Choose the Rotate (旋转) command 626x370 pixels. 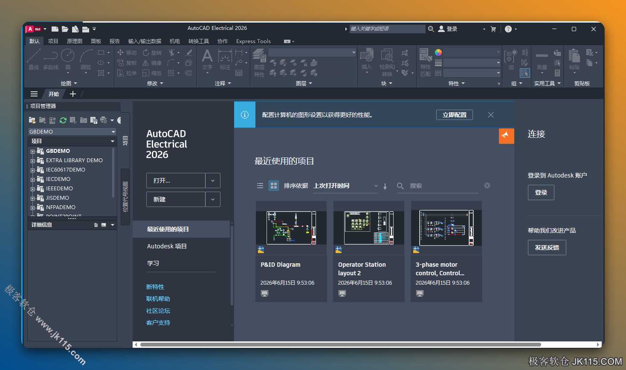152,52
